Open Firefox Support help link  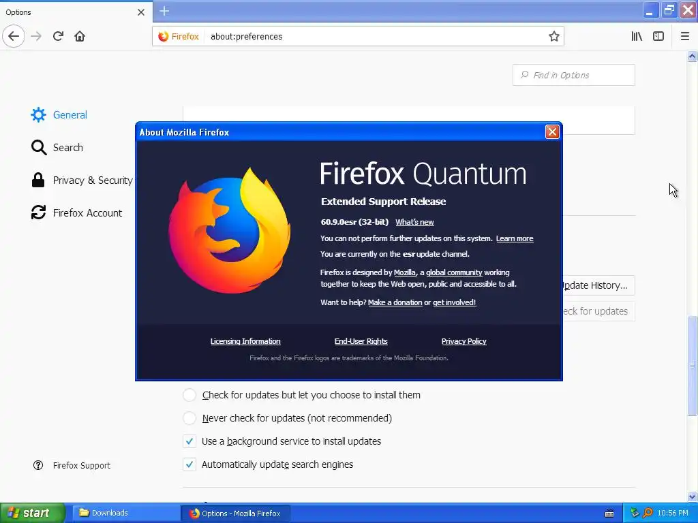pyautogui.click(x=72, y=465)
